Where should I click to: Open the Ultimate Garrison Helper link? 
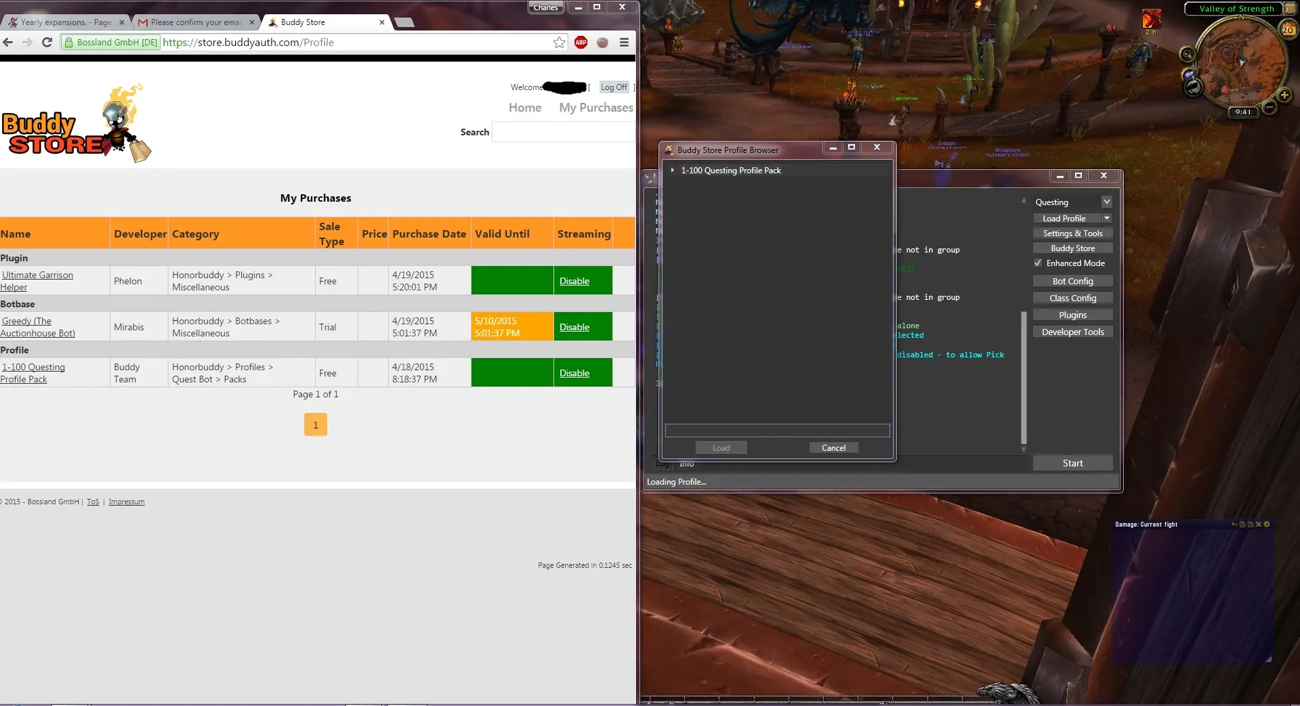(37, 281)
